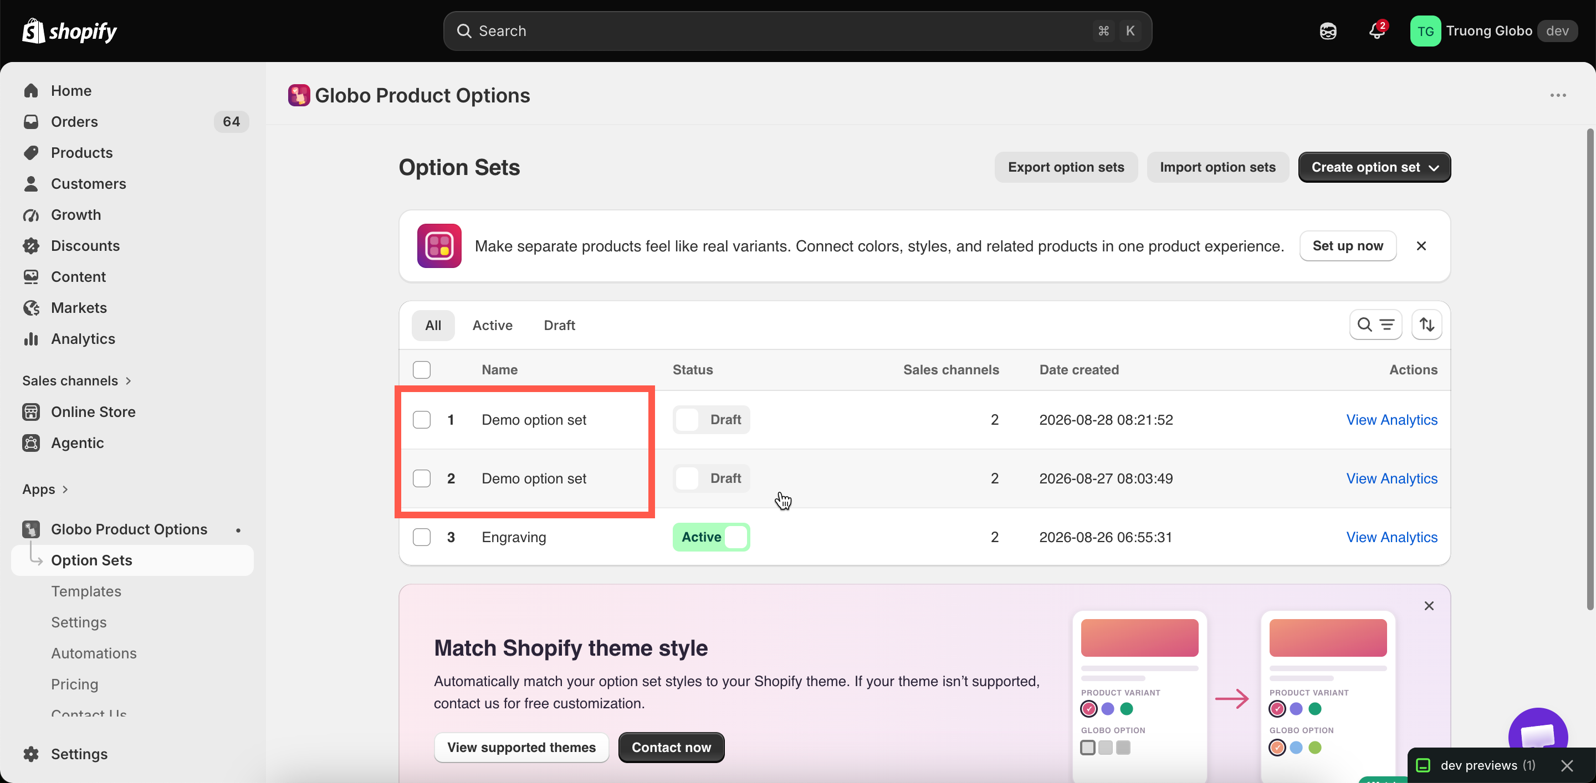Viewport: 1596px width, 783px height.
Task: Switch to the Draft tab
Action: point(559,326)
